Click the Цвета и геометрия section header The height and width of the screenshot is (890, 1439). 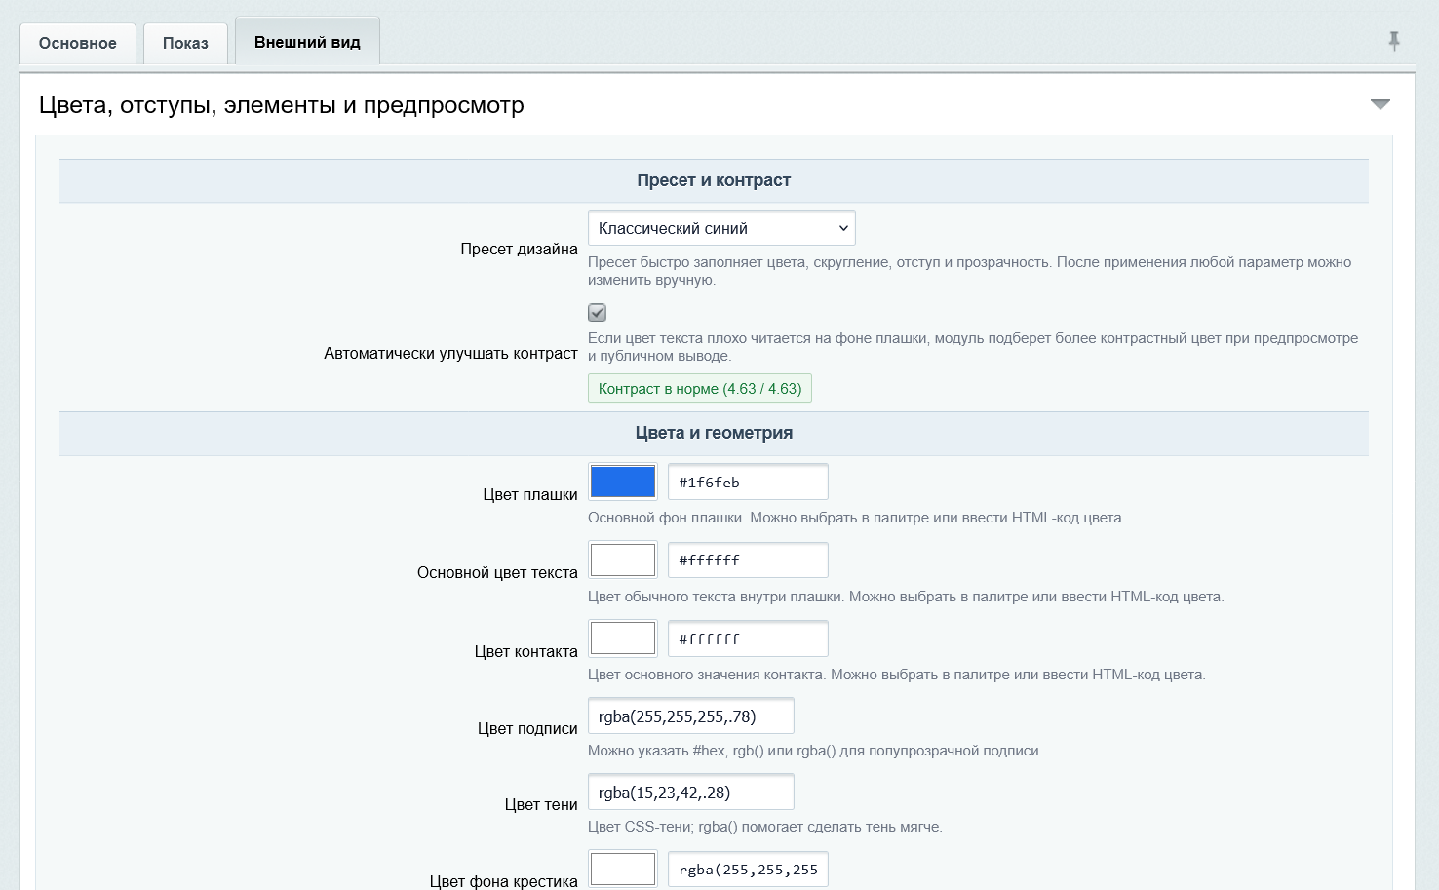click(x=714, y=433)
